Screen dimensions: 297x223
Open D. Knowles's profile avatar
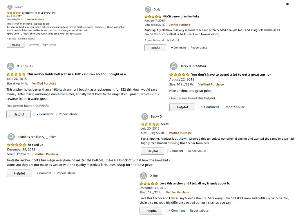point(10,66)
